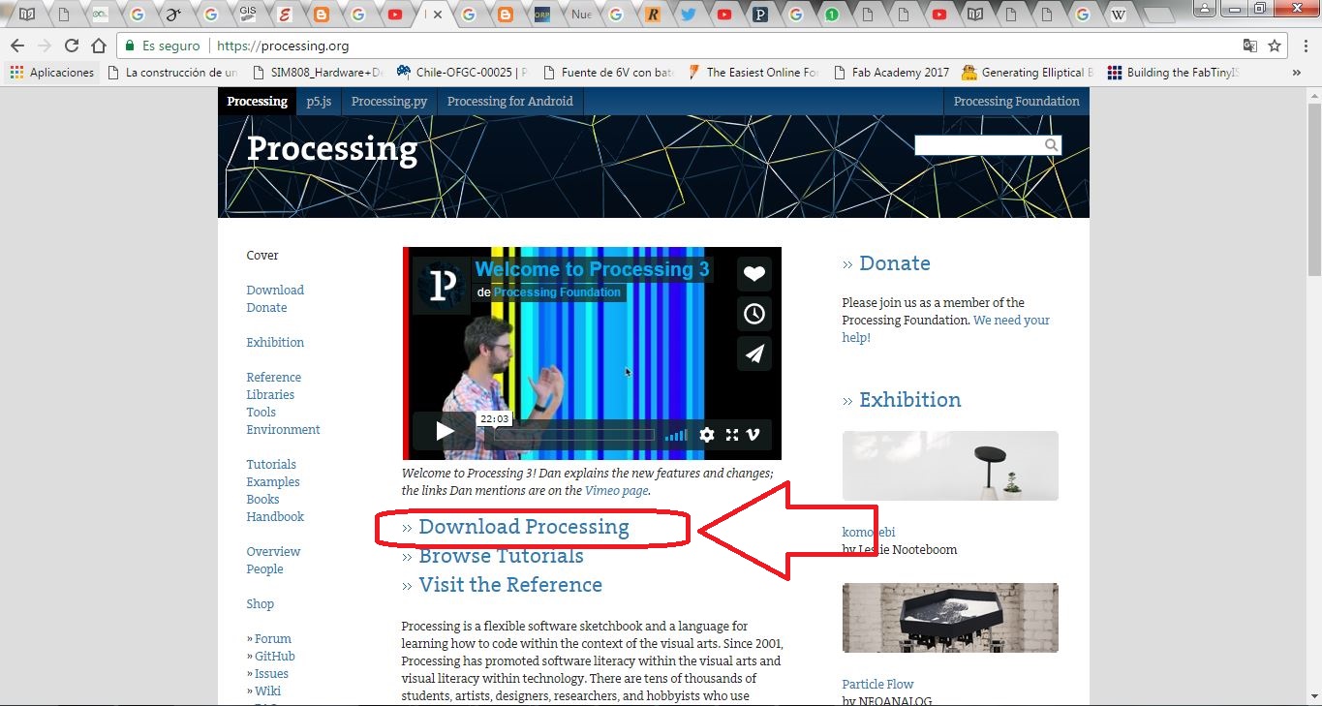
Task: Switch to the Wikipedia browser tab
Action: click(1119, 15)
